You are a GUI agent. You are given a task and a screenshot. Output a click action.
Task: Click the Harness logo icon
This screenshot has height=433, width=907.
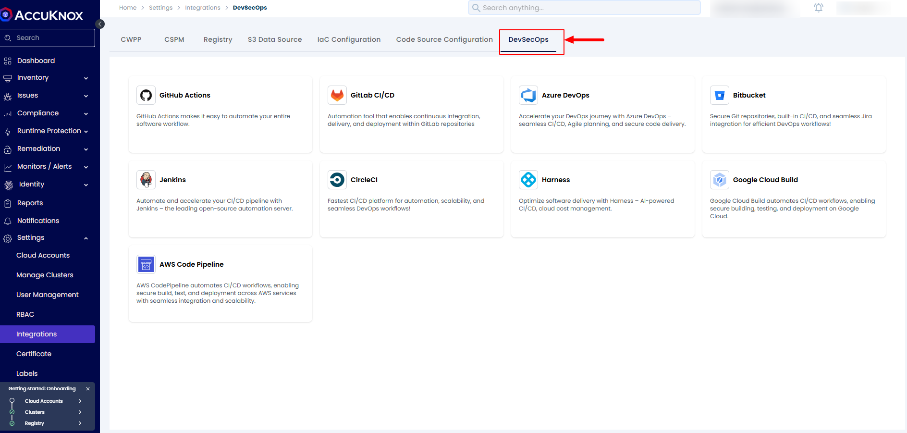[x=528, y=180]
